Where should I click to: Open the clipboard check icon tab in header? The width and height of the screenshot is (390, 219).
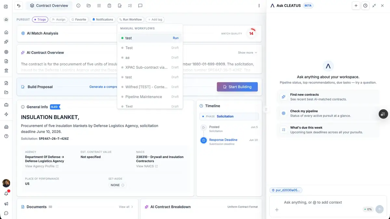tap(110, 6)
